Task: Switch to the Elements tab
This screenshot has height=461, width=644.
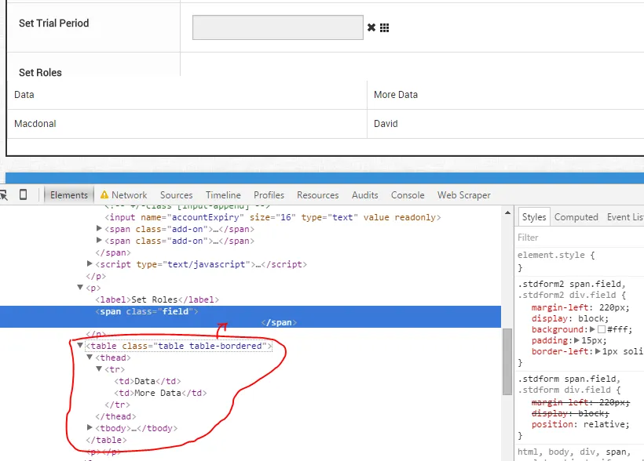Action: click(x=69, y=195)
